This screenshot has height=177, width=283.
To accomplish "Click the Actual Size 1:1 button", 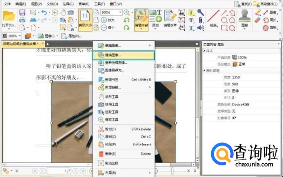I will point(85,20).
